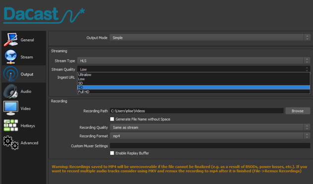Click the Recording Path input field
313x184 pixels.
coord(196,111)
